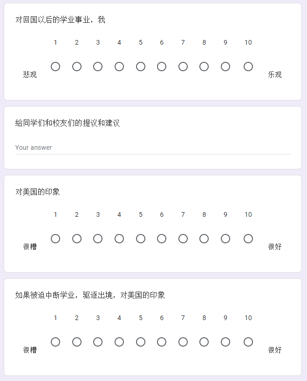Select rating 1 for 对美国的印象 question

coord(55,239)
